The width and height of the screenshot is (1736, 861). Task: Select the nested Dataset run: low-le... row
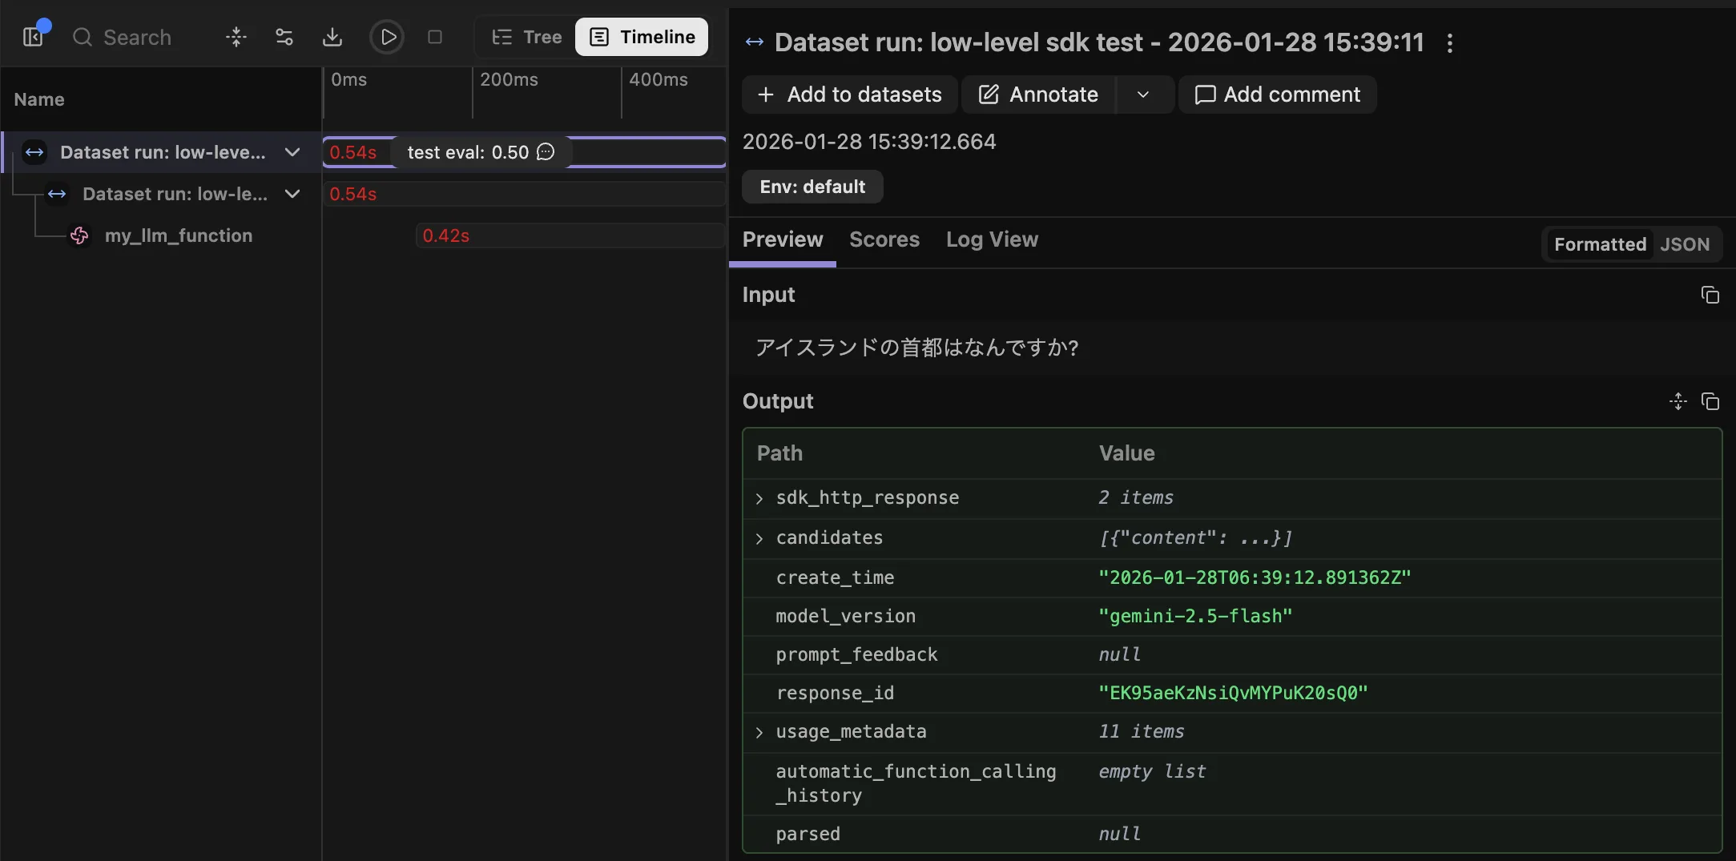click(x=161, y=194)
